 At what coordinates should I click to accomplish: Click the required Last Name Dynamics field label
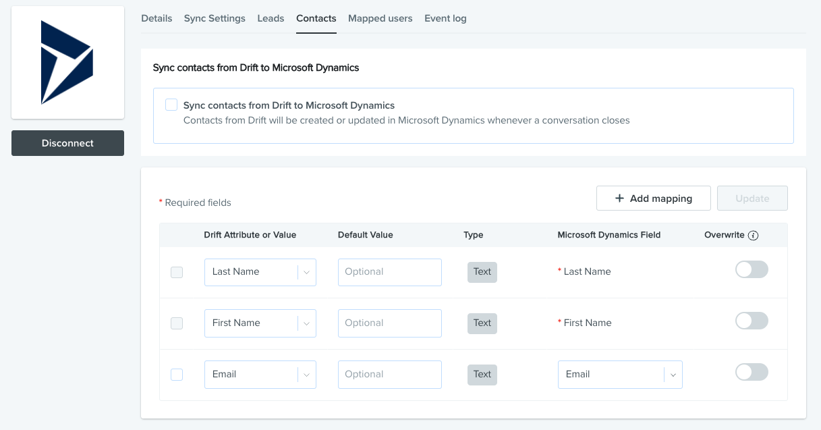[x=584, y=272]
